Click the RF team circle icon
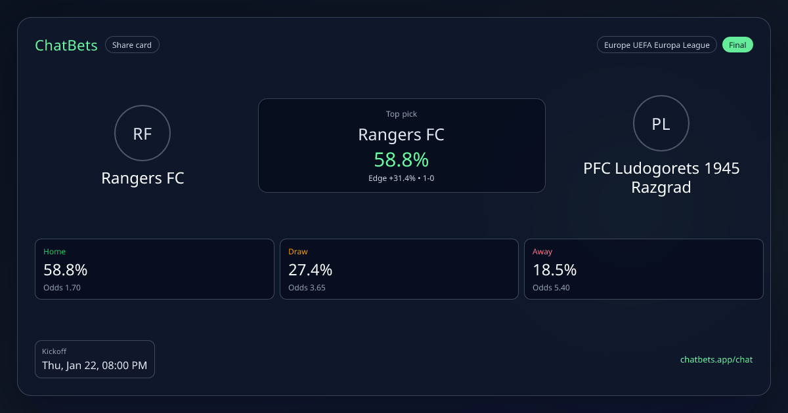This screenshot has height=413, width=788. 142,134
